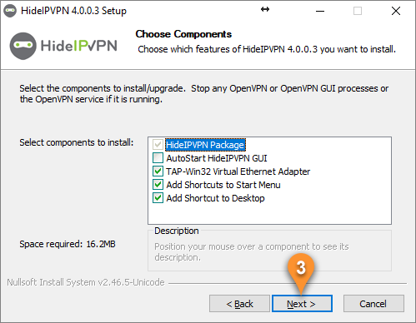Select the AutoStart HideIPVPN GUI label
The image size is (416, 323).
[x=217, y=158]
